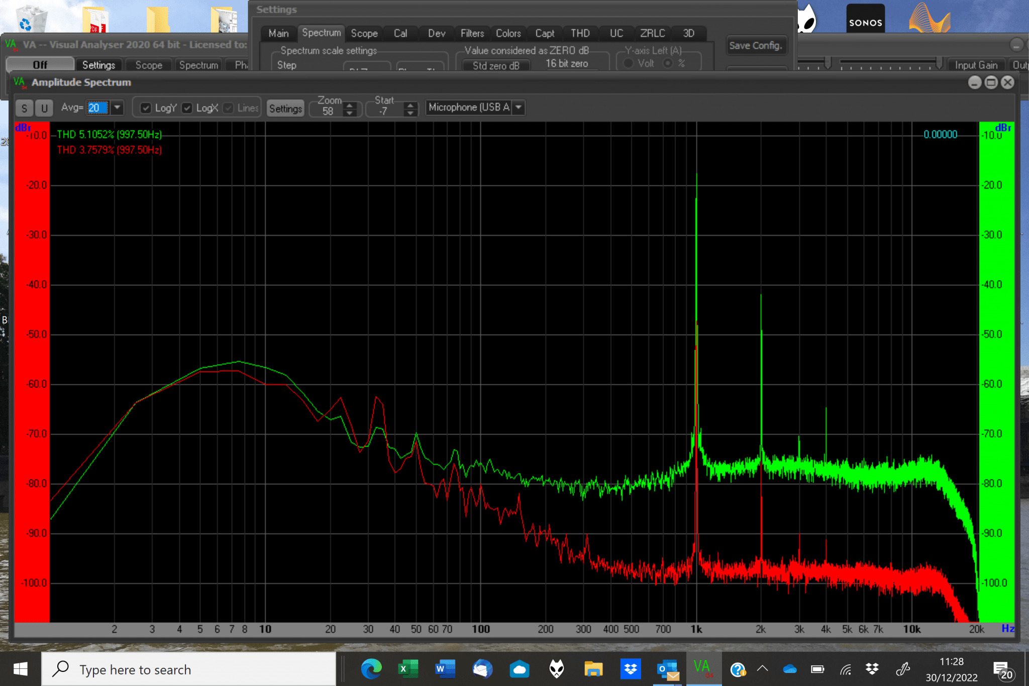The image size is (1029, 686).
Task: Open the plain yellow folder on desktop
Action: click(158, 19)
